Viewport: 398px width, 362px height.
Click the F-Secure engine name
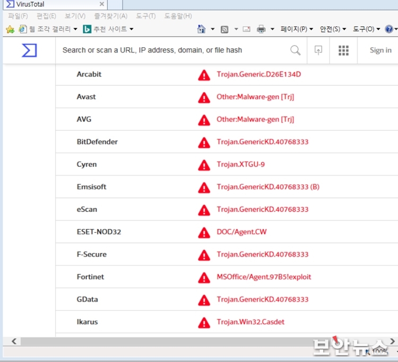coord(92,254)
